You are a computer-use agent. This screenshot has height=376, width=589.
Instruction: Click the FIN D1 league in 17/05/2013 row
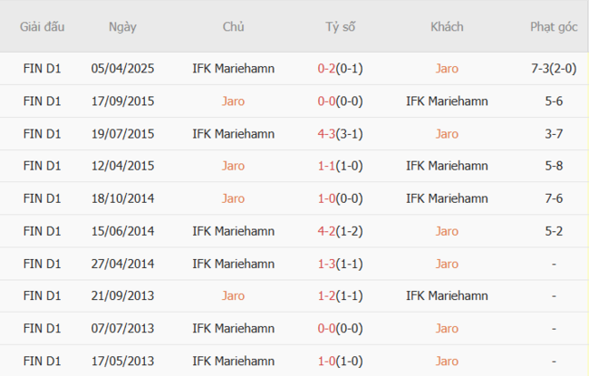pos(42,361)
